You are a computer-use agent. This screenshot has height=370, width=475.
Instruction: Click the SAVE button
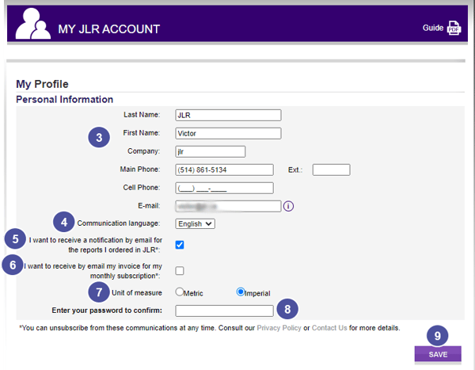click(438, 354)
